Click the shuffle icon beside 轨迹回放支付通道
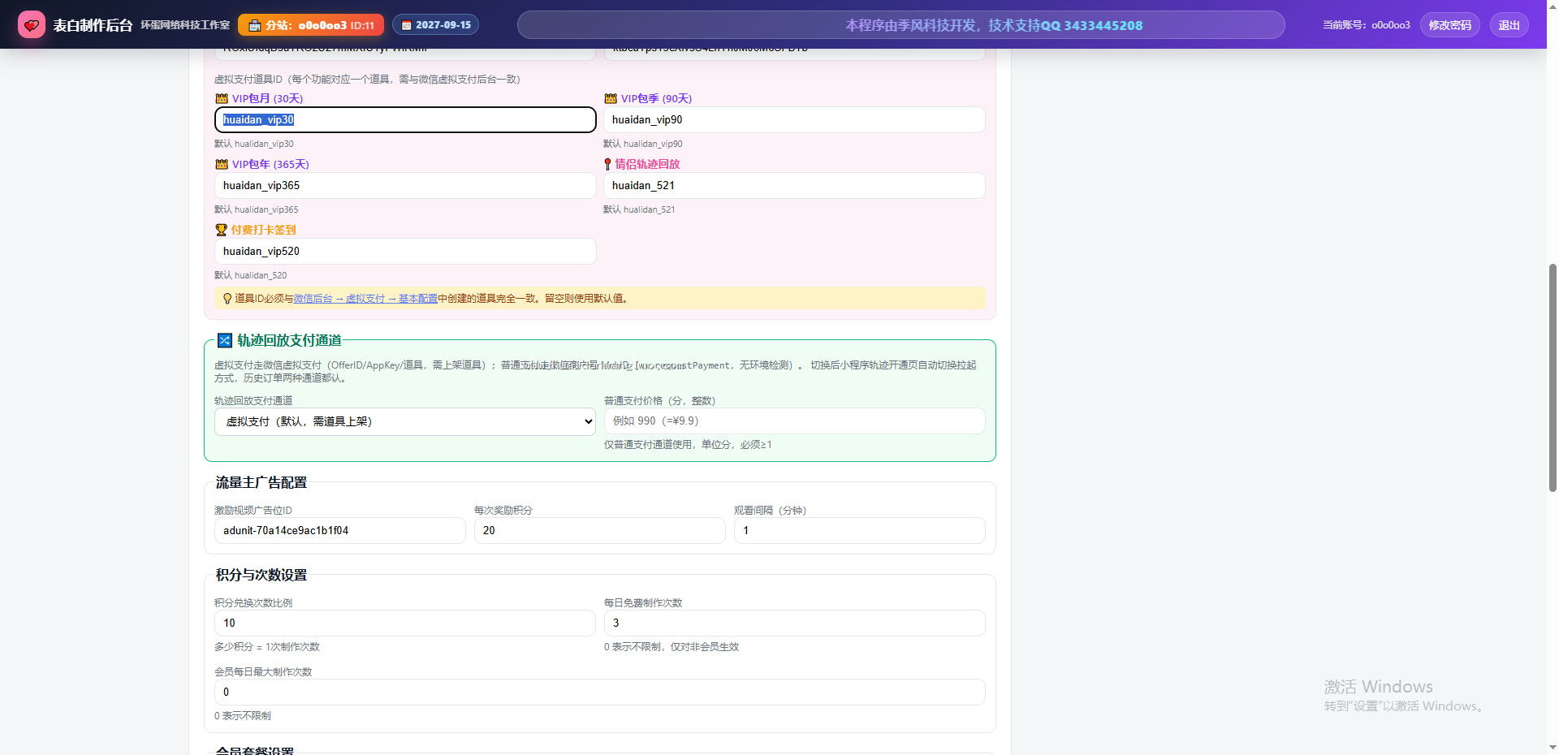 (x=225, y=340)
